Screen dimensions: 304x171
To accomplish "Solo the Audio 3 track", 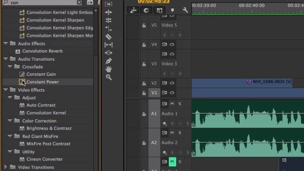I will tap(180, 161).
